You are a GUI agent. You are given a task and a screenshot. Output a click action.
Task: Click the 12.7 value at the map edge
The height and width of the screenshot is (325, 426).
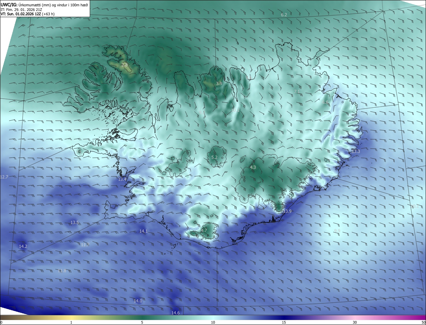coord(4,177)
